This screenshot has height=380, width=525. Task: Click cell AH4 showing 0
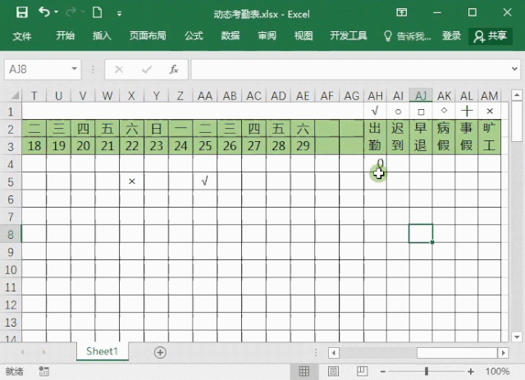[x=376, y=164]
